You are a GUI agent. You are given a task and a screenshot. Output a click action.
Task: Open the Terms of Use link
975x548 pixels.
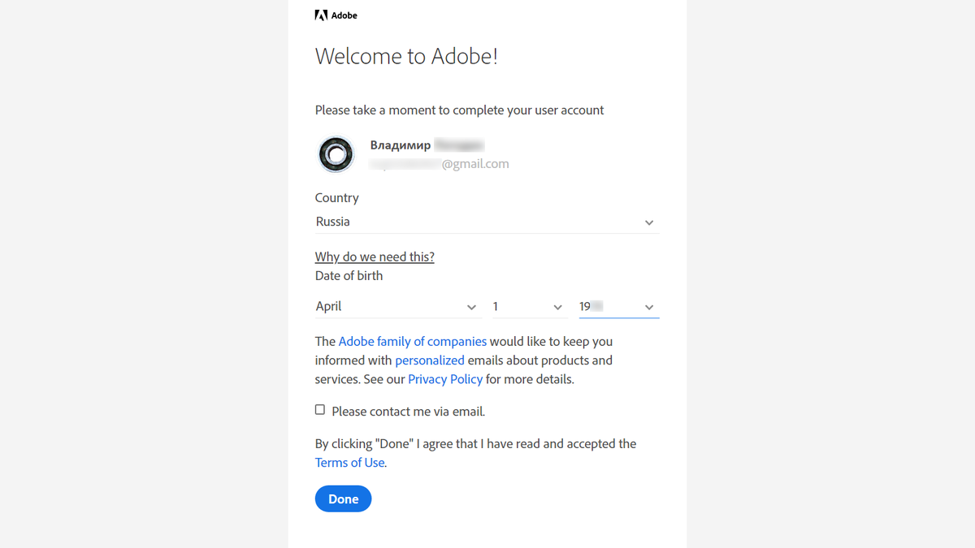click(350, 462)
